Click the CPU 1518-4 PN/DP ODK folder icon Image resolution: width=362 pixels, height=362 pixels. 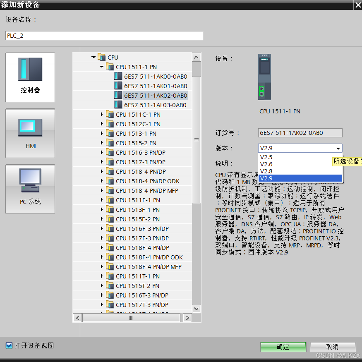110,180
